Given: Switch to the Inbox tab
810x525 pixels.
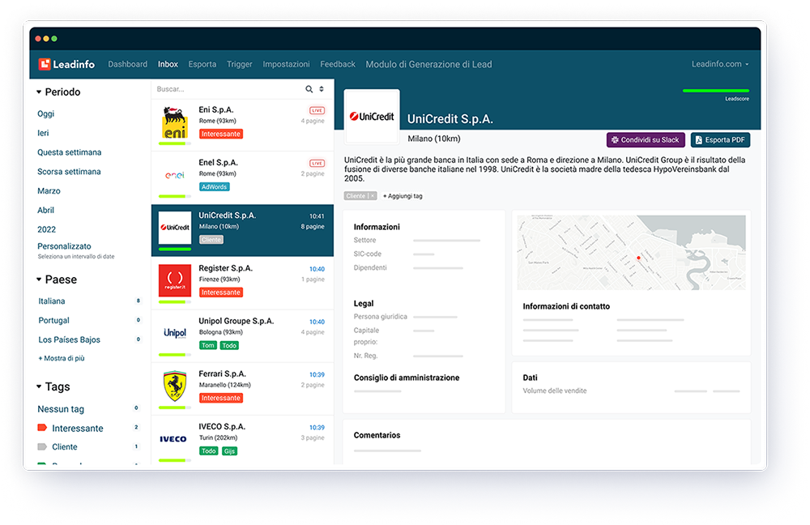Looking at the screenshot, I should (168, 64).
